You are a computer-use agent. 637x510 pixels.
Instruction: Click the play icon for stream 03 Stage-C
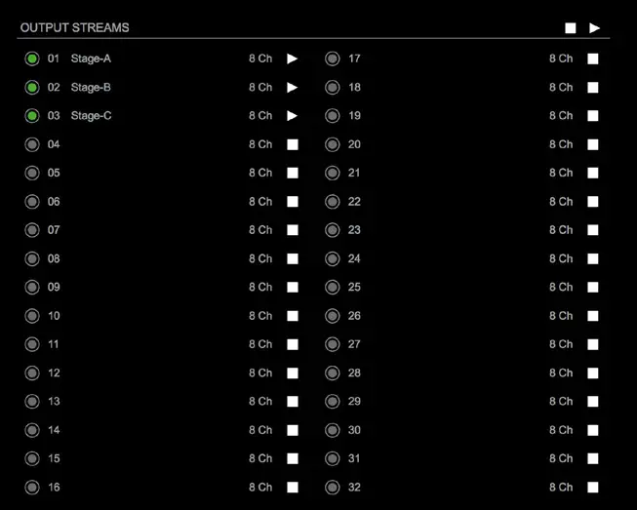pos(292,116)
